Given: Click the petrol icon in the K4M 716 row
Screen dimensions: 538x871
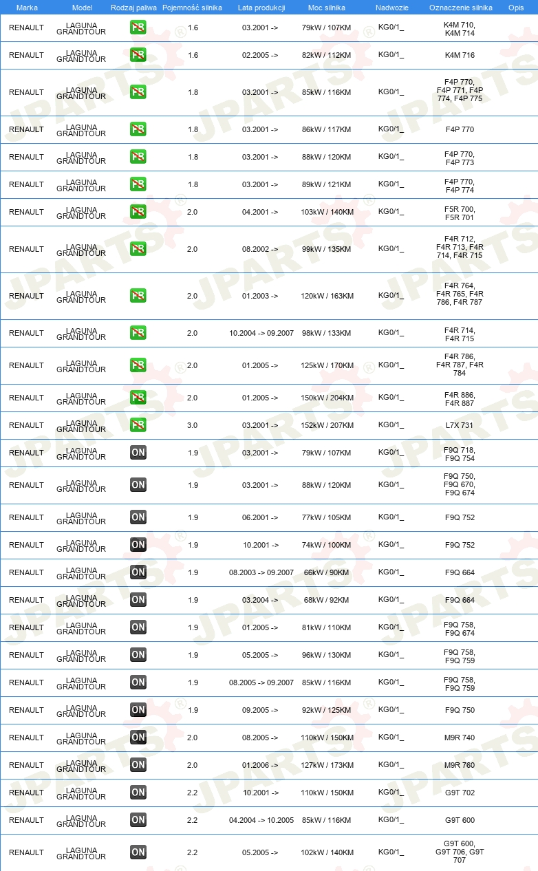Looking at the screenshot, I should pos(138,55).
